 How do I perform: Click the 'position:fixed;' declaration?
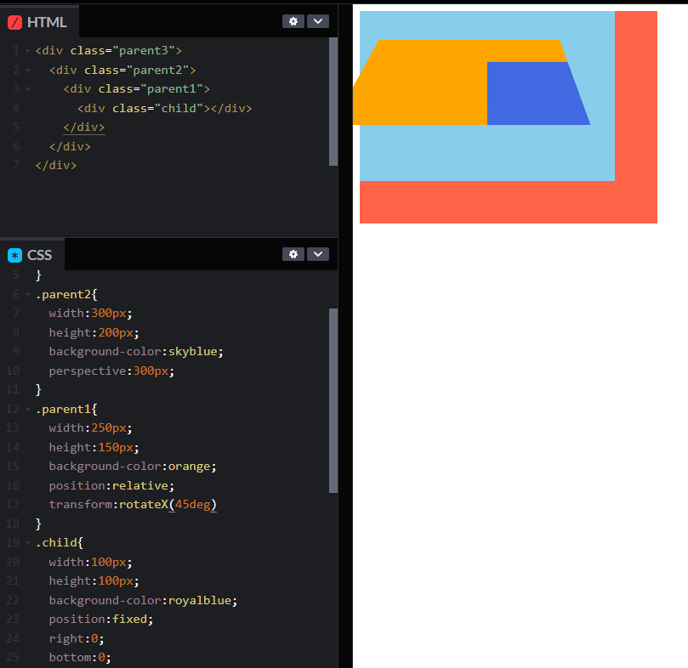point(101,619)
